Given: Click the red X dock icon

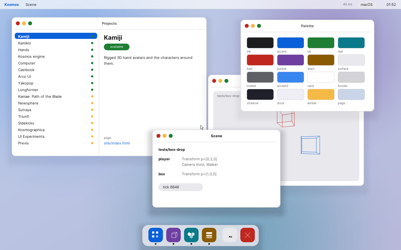Looking at the screenshot, I should coord(248,235).
